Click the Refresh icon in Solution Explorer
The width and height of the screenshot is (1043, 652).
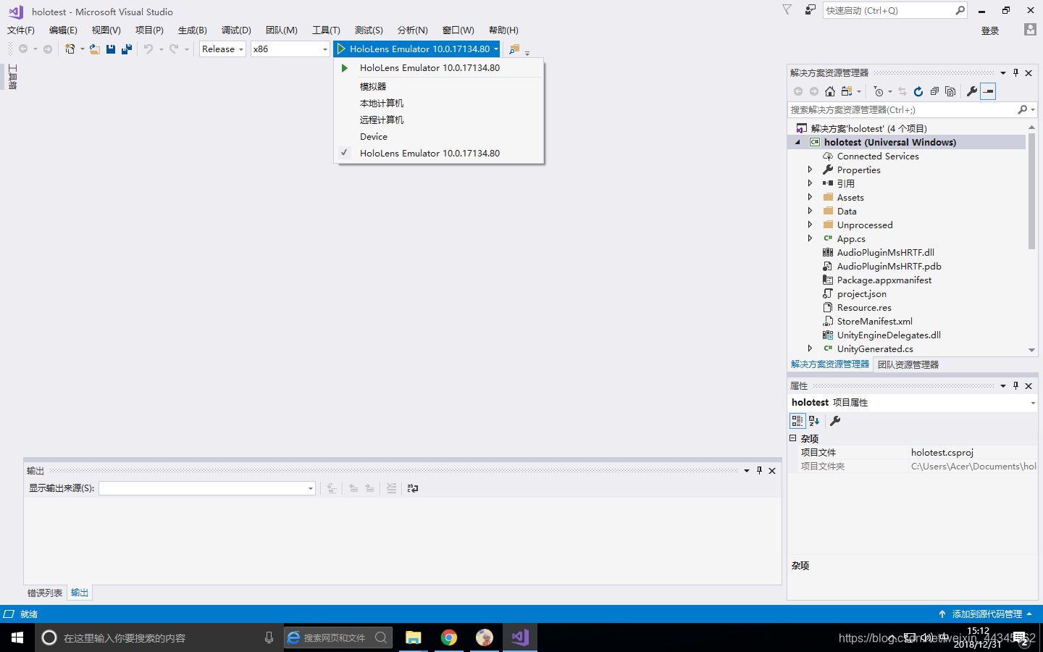point(918,91)
